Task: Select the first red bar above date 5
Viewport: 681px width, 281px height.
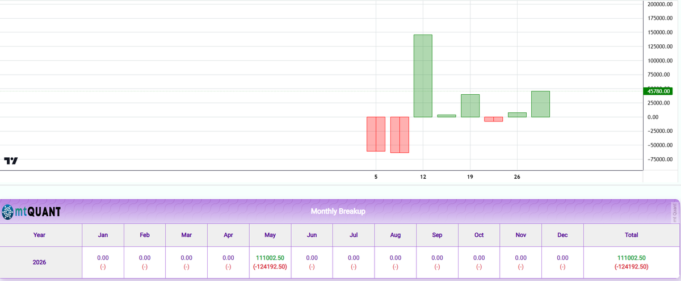Action: (x=376, y=134)
